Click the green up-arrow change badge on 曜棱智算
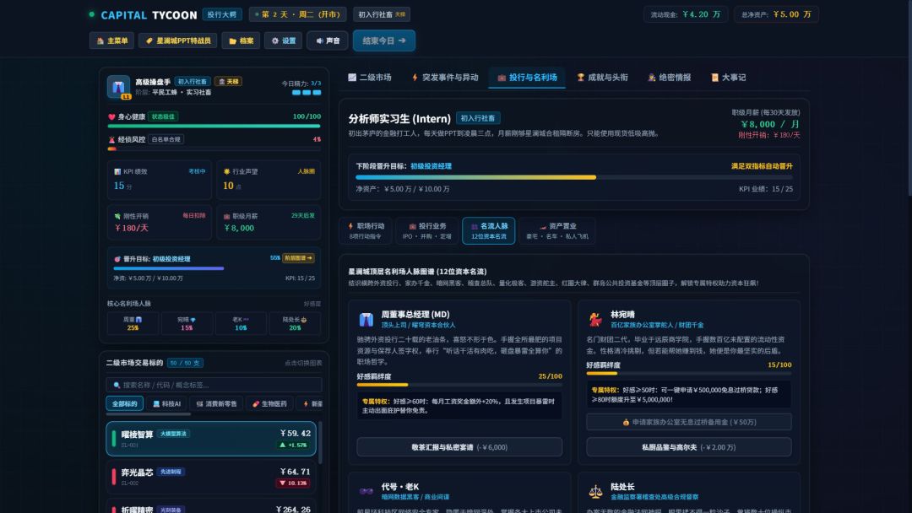This screenshot has width=912, height=513. click(295, 445)
